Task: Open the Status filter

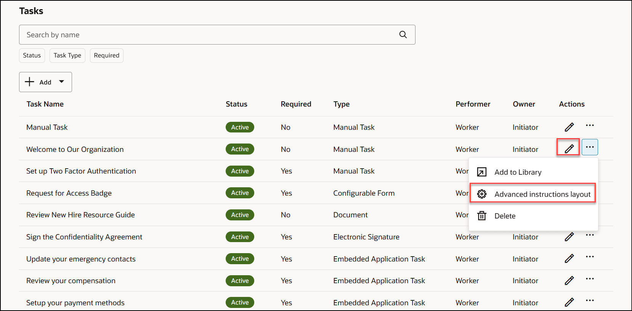Action: tap(32, 56)
